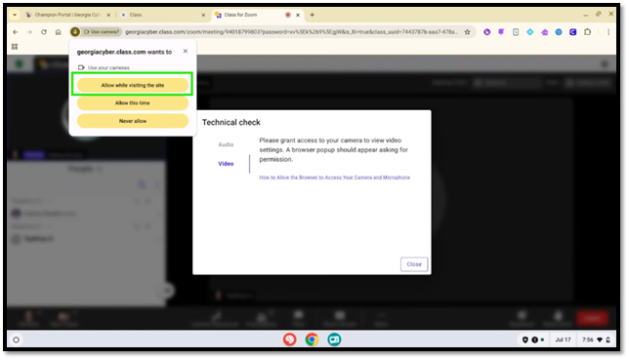The width and height of the screenshot is (629, 360).
Task: Click the URL address bar
Action: [x=291, y=32]
